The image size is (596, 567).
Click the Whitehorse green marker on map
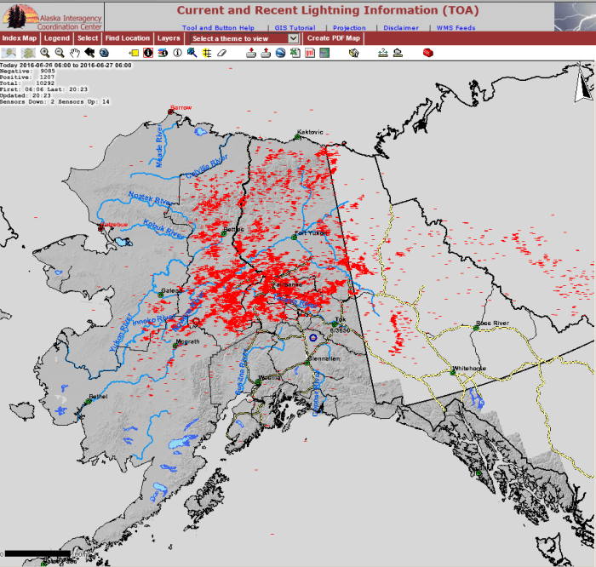[453, 373]
